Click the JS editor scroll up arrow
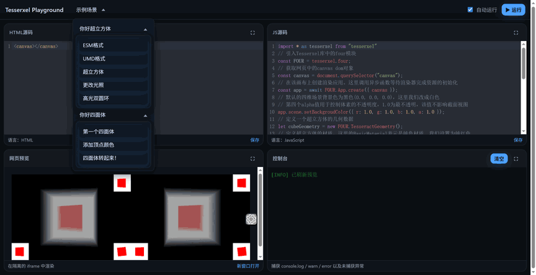 point(524,44)
